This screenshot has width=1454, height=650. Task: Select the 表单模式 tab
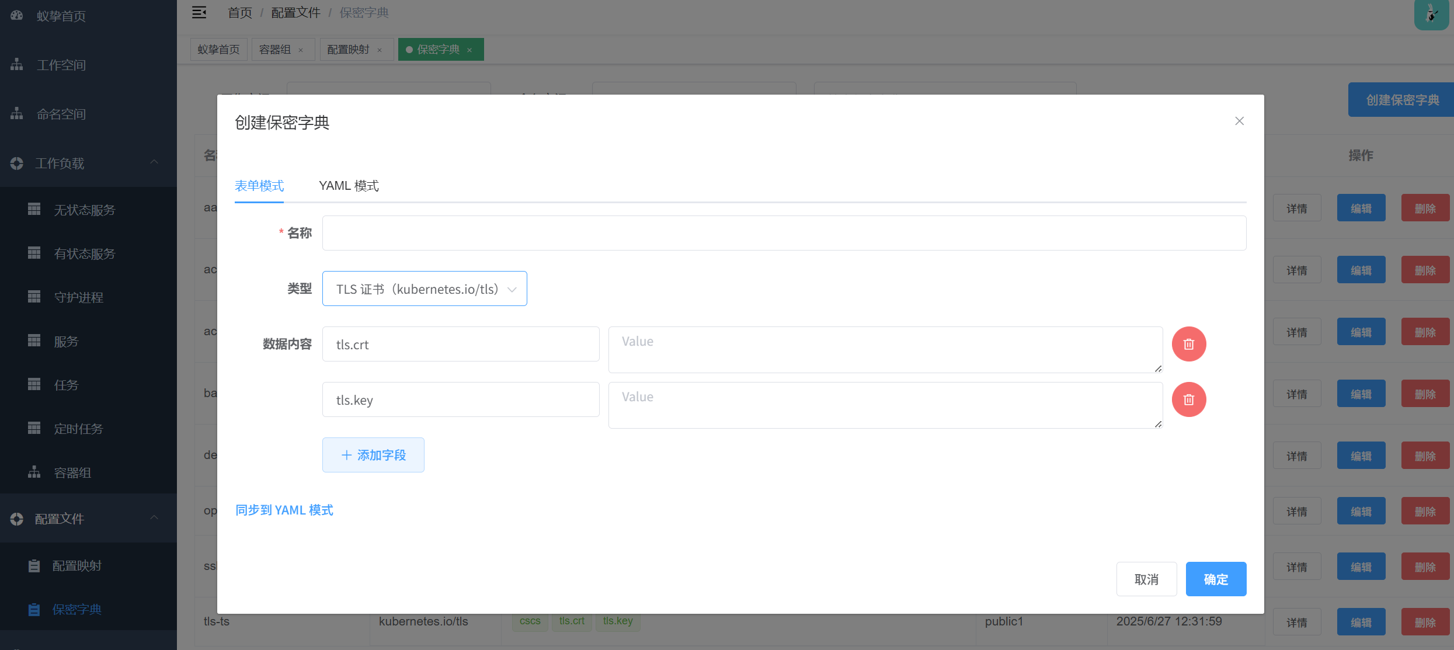click(259, 186)
